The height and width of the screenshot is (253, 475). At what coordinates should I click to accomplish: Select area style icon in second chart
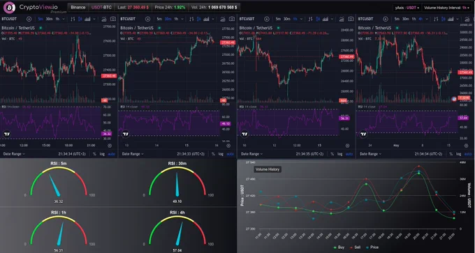click(x=207, y=19)
